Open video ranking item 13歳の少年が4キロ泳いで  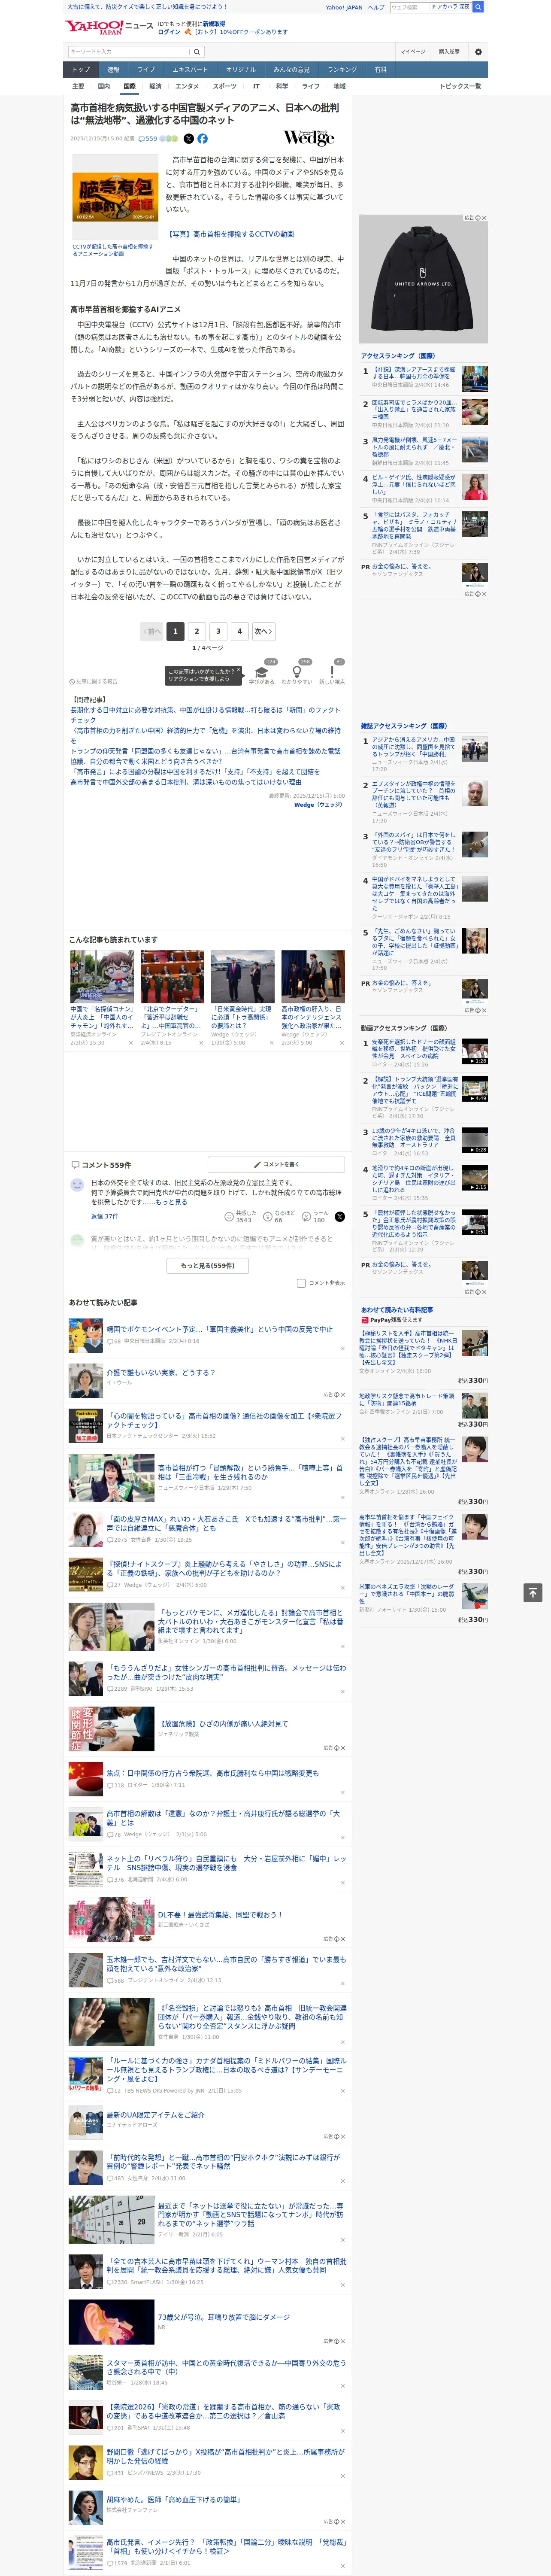click(x=414, y=1138)
